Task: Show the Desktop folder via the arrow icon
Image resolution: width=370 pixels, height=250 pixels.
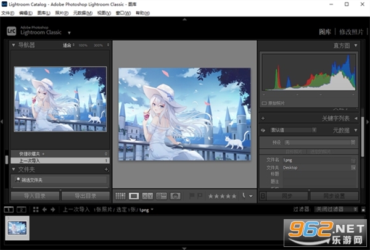Action: click(x=353, y=167)
